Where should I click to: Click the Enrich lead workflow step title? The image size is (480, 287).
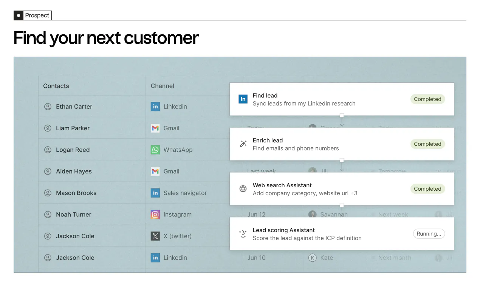(x=268, y=140)
